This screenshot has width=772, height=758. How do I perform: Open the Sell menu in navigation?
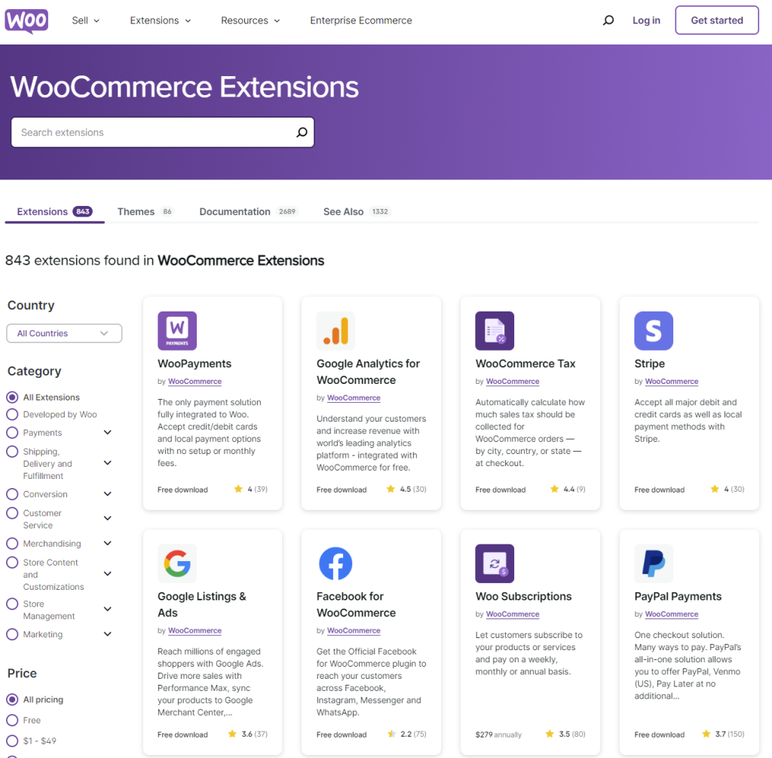pos(85,20)
